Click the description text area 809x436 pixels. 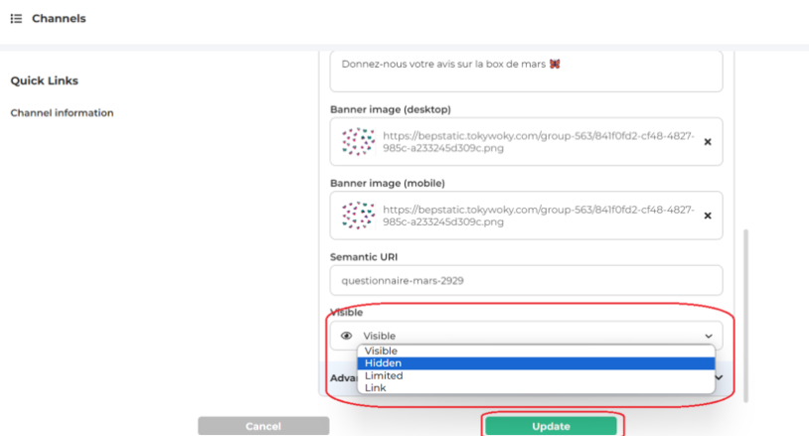[x=526, y=70]
